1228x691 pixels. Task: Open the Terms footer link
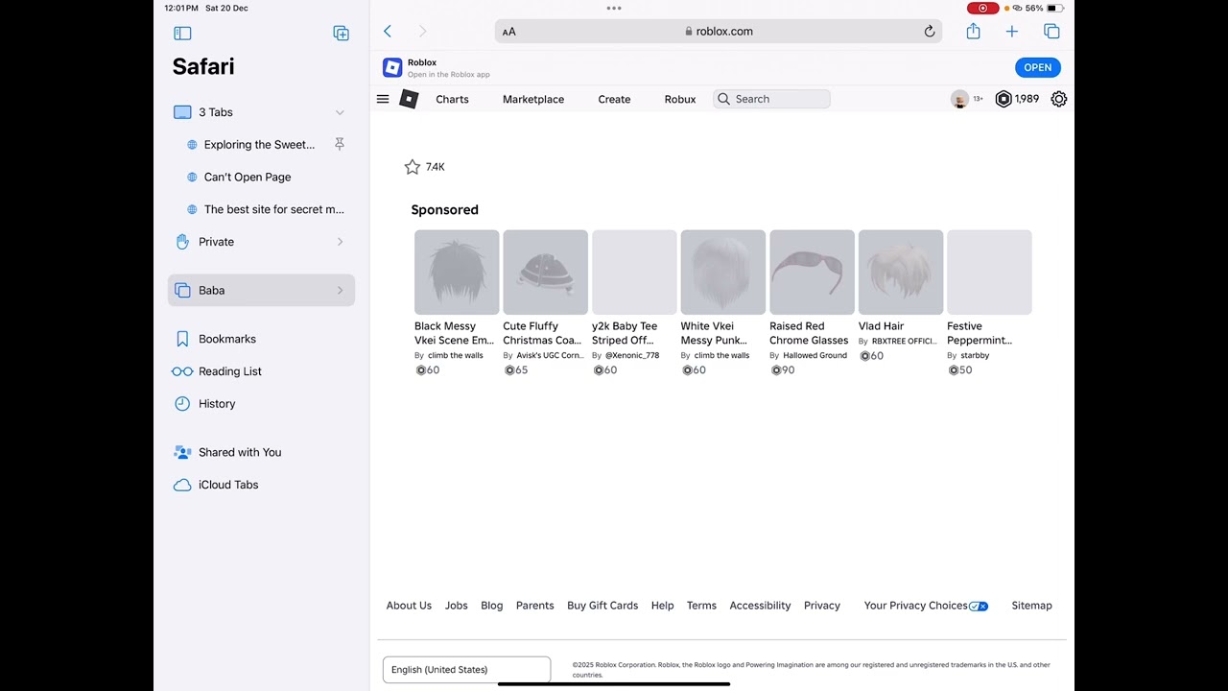click(x=701, y=606)
